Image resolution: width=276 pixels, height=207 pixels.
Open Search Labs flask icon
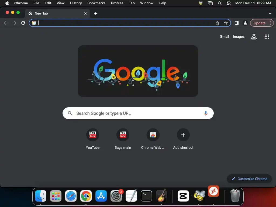tap(254, 37)
